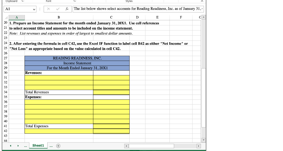Click instruction 2 about the Excel IF function
The width and height of the screenshot is (283, 151).
(x=99, y=46)
